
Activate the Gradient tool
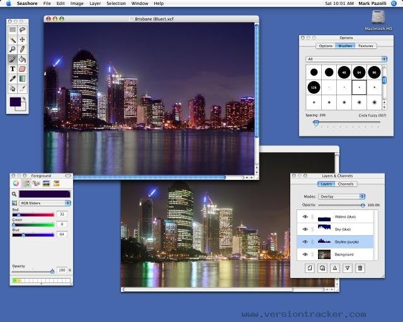point(23,79)
